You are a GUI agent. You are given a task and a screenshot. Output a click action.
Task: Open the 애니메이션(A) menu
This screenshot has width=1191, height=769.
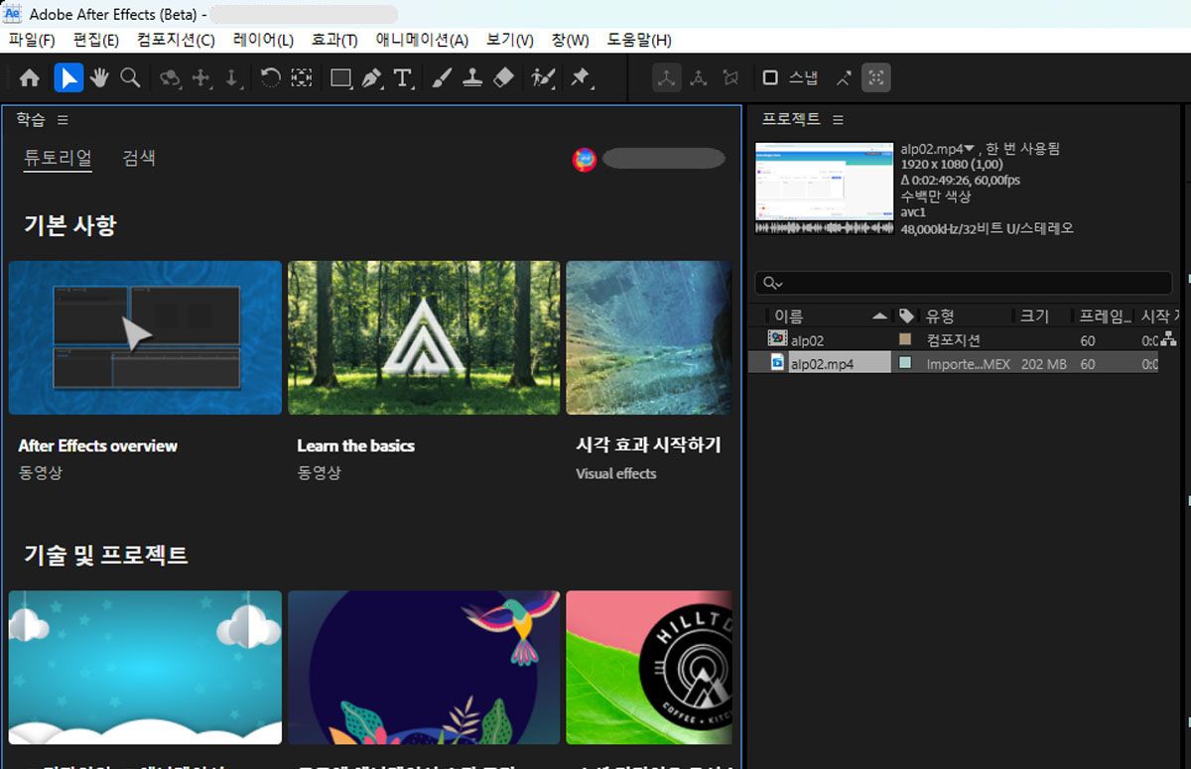[x=422, y=40]
